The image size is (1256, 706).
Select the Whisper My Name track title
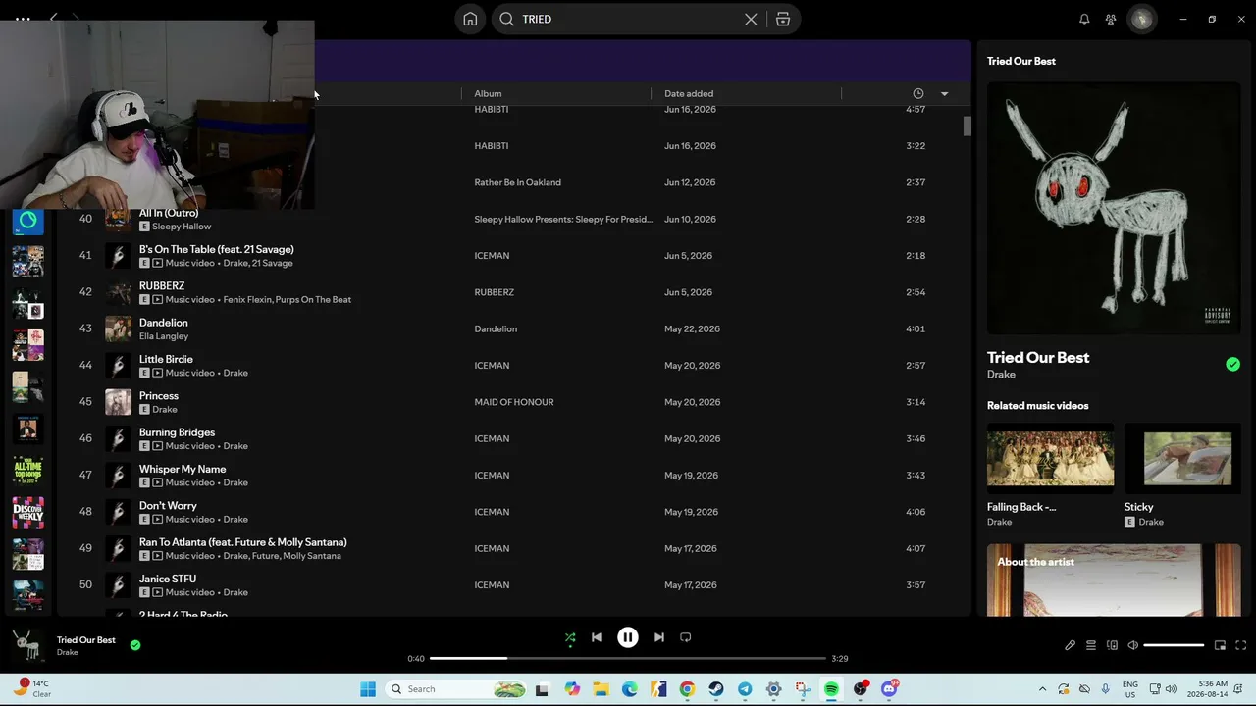(183, 469)
